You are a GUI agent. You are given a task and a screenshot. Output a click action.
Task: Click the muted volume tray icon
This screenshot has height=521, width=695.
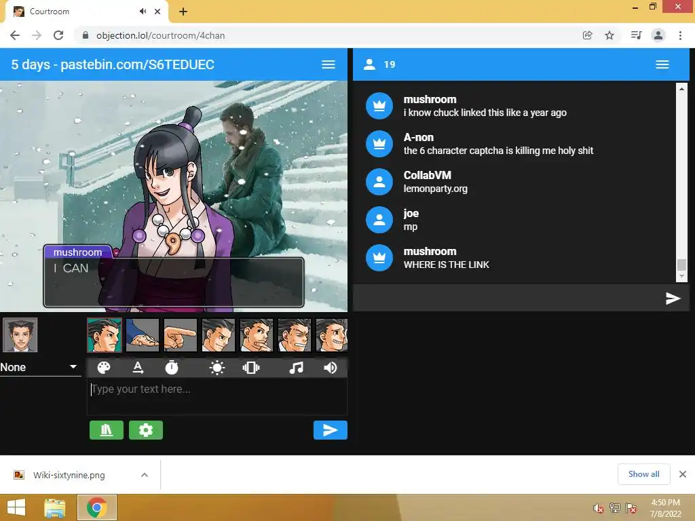point(599,508)
